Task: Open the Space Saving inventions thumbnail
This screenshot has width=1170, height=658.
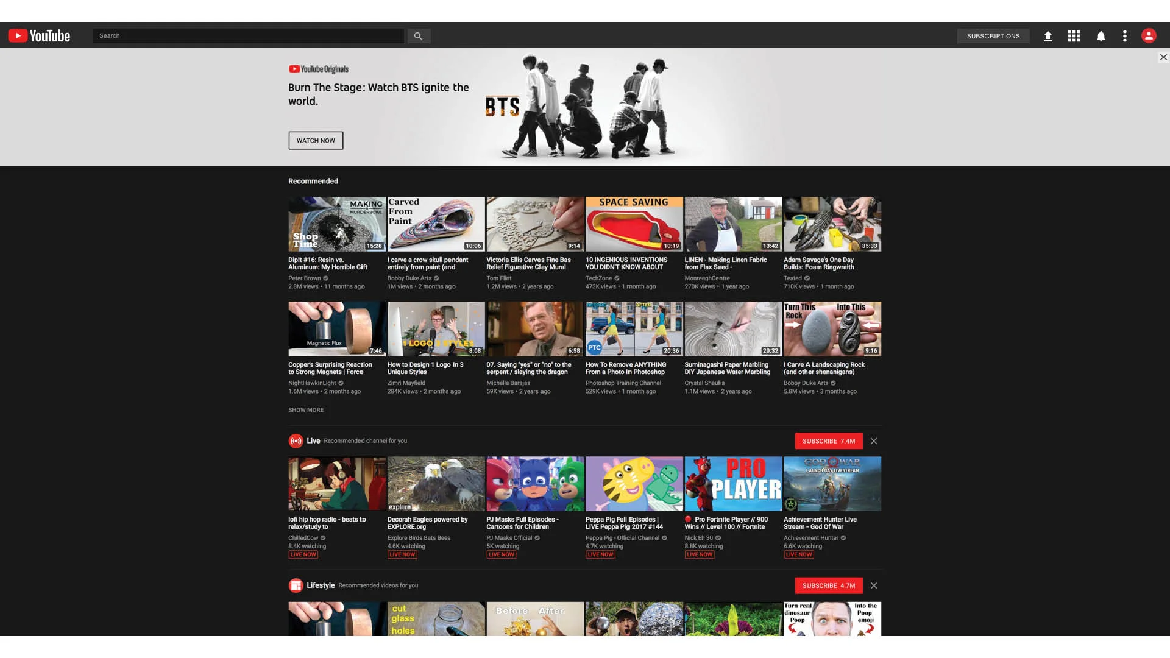Action: pos(634,224)
